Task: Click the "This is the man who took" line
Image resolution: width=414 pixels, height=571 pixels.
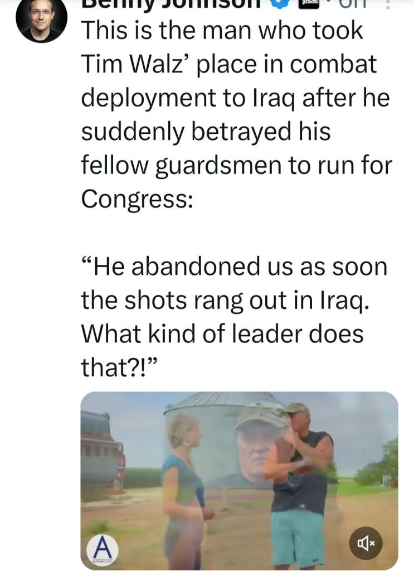Action: pos(222,31)
